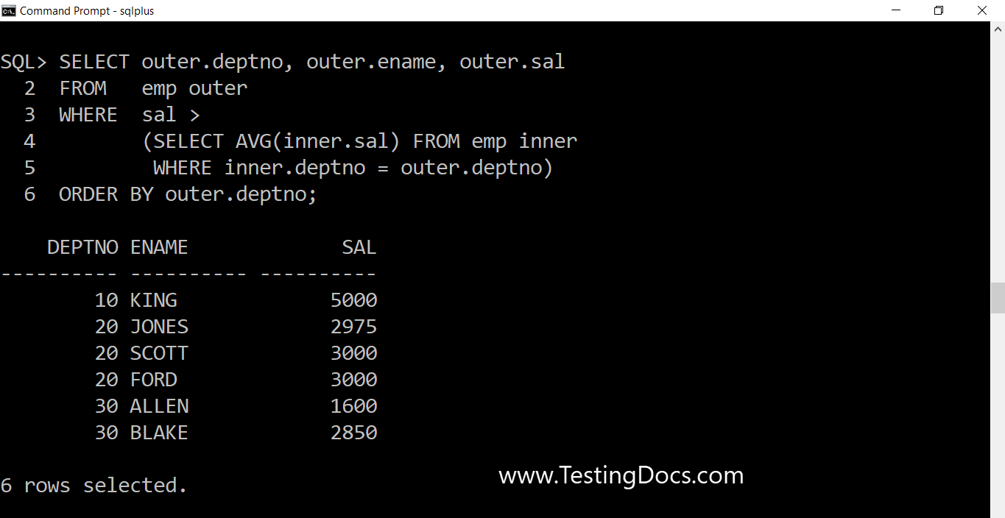1005x518 pixels.
Task: Click the ORDER BY outer.deptno line
Action: click(188, 194)
